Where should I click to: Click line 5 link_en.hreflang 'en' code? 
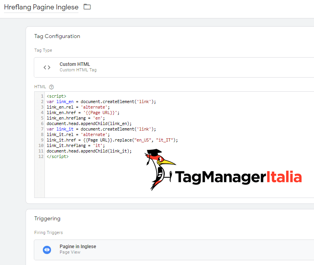click(x=76, y=118)
